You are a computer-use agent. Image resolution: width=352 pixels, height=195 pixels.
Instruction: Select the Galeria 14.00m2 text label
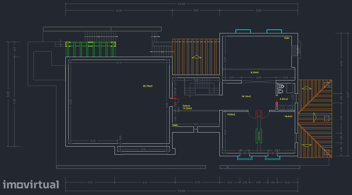187,107
